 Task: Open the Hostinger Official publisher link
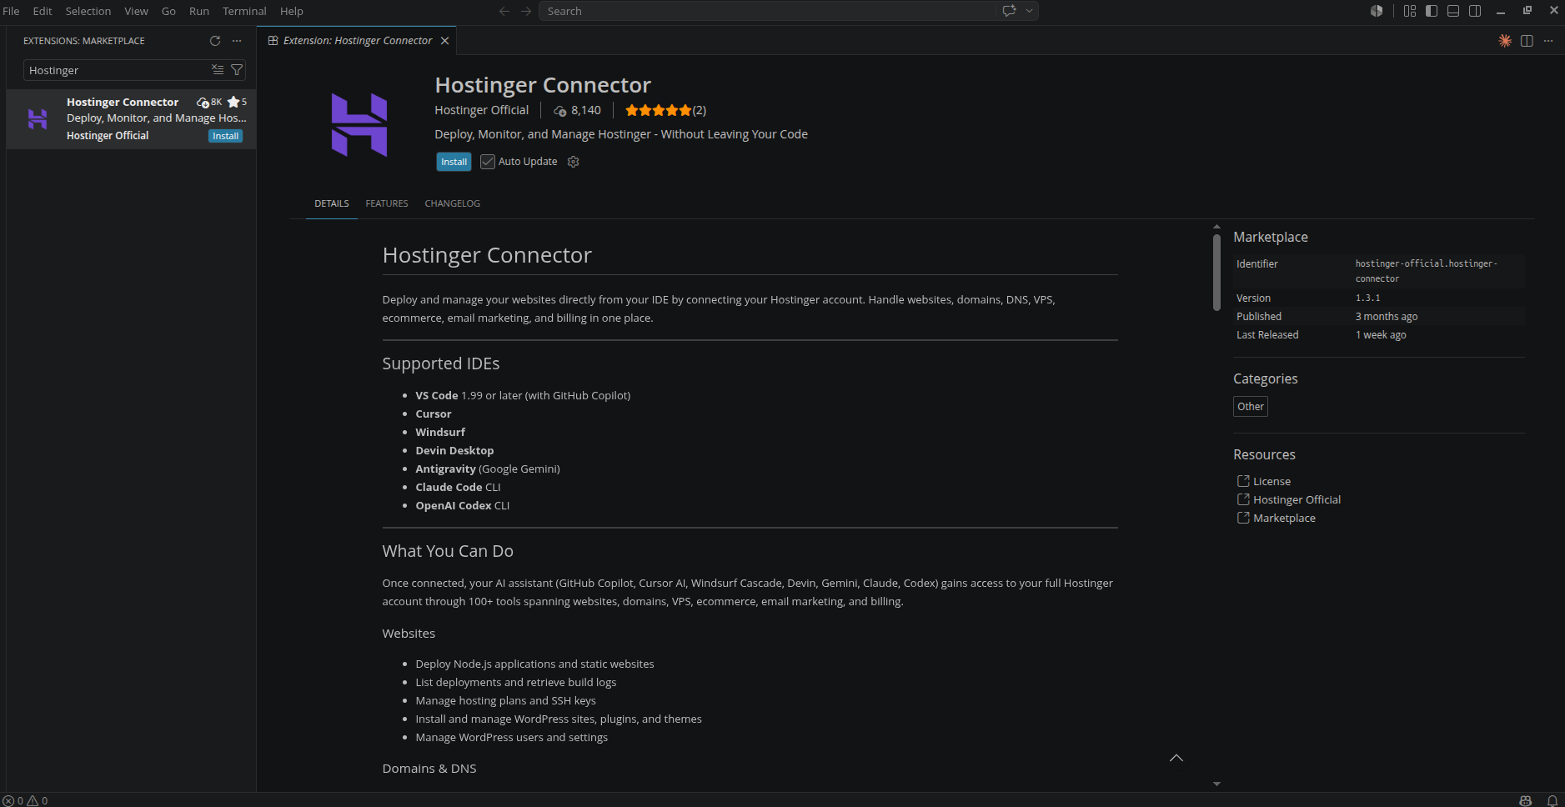482,110
